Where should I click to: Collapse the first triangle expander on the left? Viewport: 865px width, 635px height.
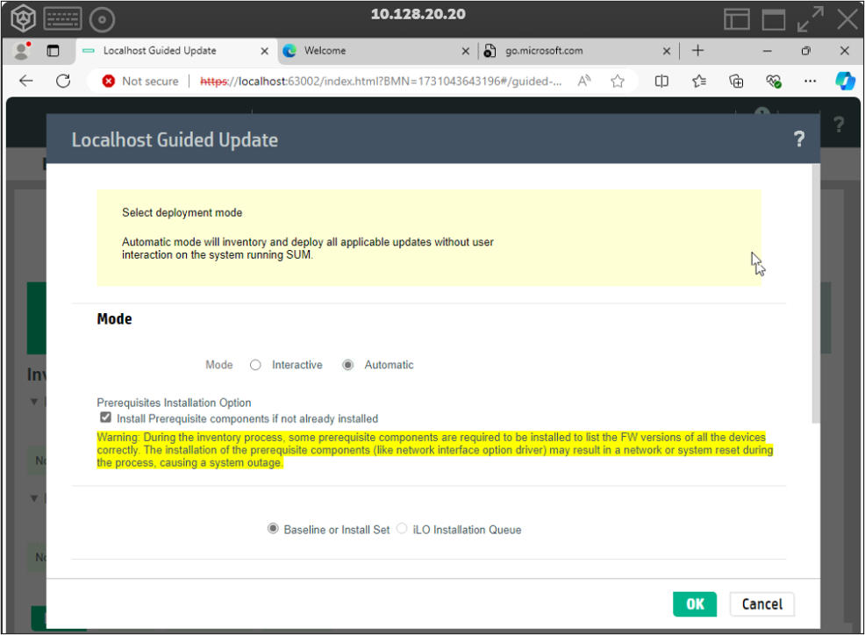pos(33,402)
